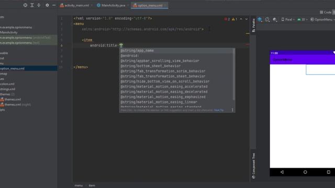Choose @string/material_motion_easing_accelerated suggestion
335x188 pixels.
point(176,87)
